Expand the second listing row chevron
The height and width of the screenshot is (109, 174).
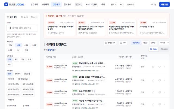[x=164, y=80]
